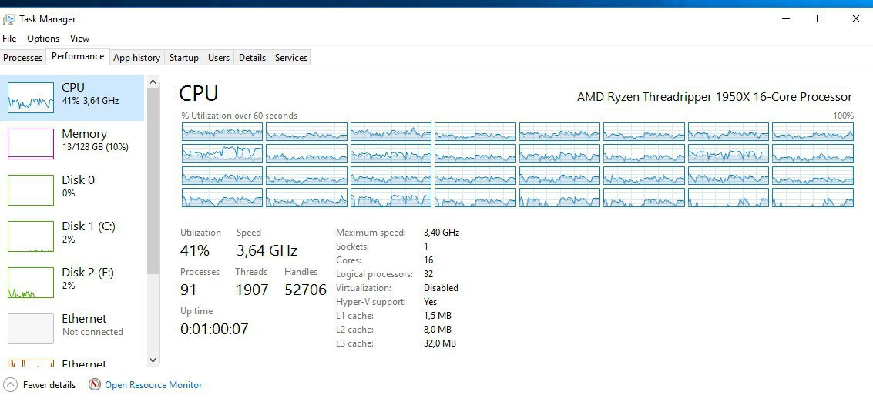Click the L2 cache 8,0 MB value
873x402 pixels.
(x=438, y=330)
